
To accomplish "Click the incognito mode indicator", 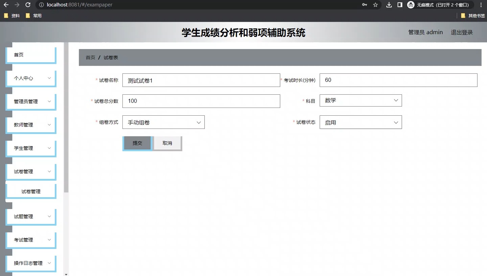I will (440, 5).
